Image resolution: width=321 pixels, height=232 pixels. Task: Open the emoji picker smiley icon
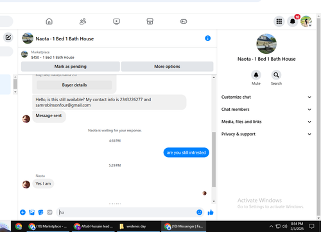(199, 212)
